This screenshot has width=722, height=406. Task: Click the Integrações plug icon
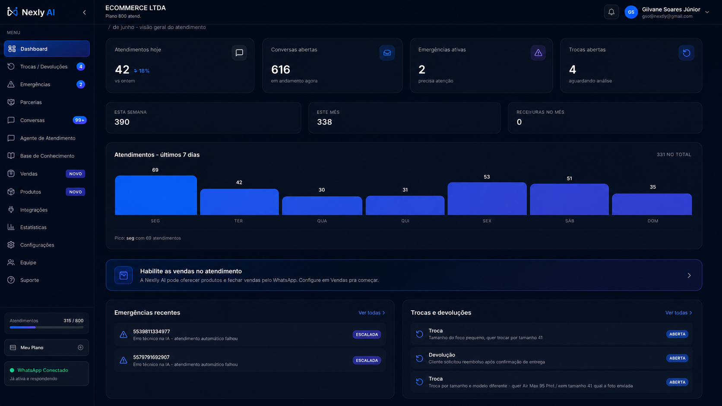[11, 210]
